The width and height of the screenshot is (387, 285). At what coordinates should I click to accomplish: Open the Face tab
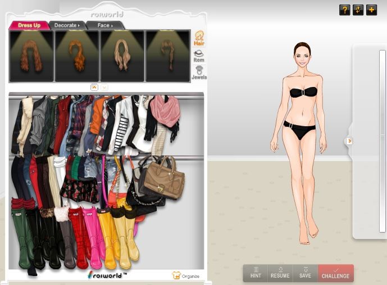point(104,25)
